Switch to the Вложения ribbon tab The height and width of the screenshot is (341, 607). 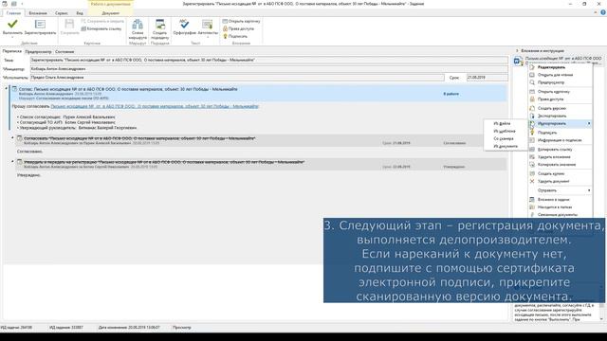pos(38,13)
